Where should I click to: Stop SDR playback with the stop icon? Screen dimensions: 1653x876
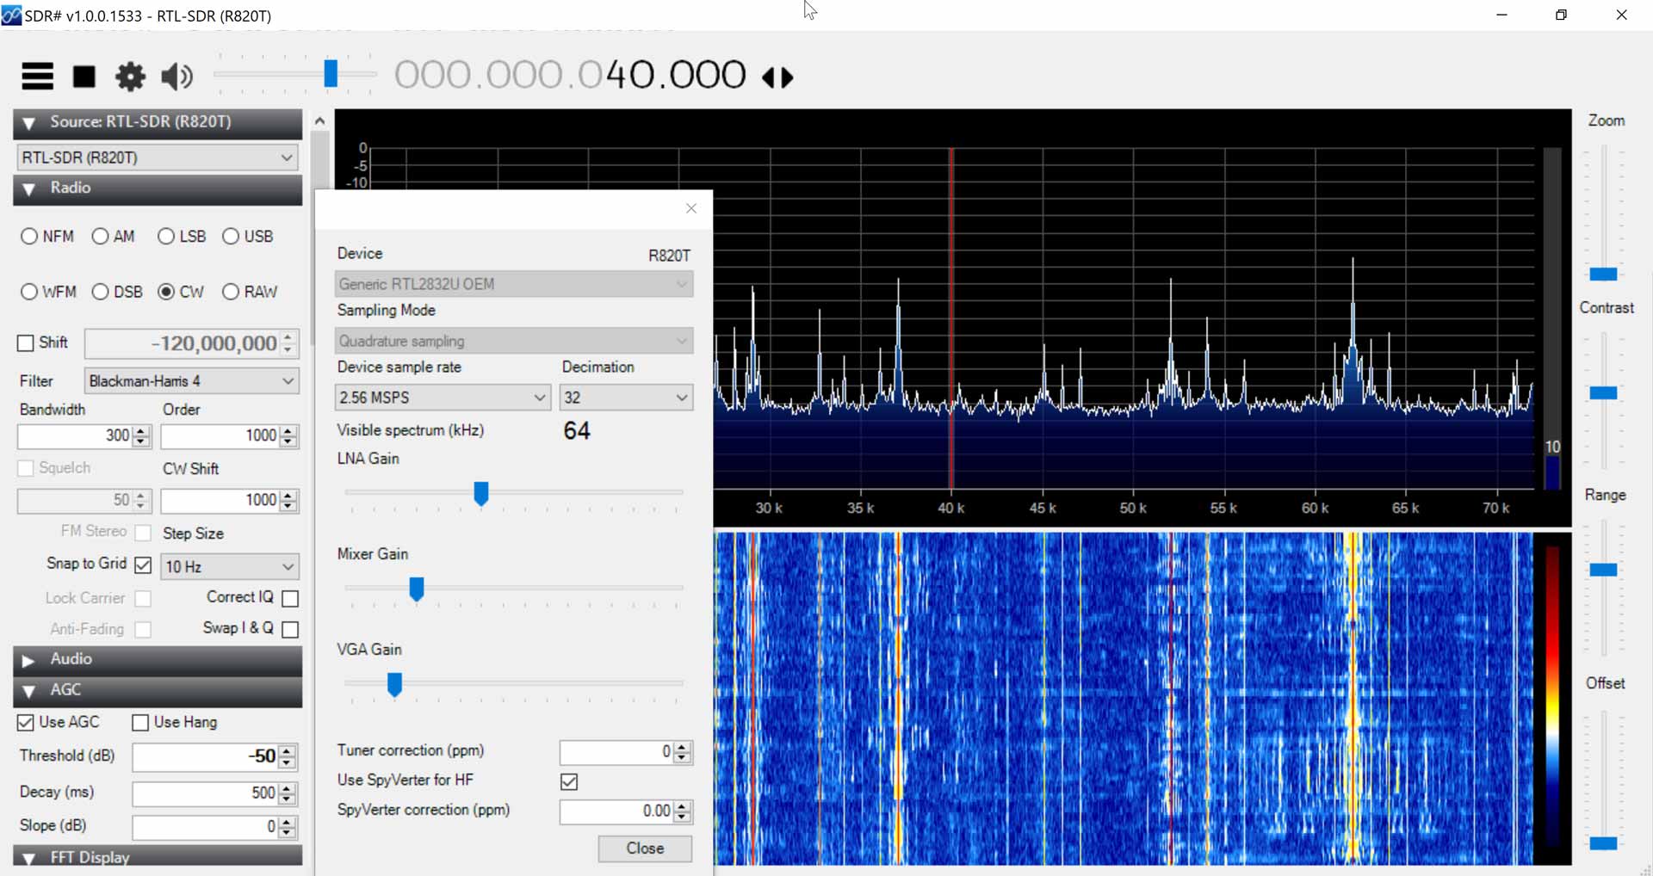pos(84,77)
